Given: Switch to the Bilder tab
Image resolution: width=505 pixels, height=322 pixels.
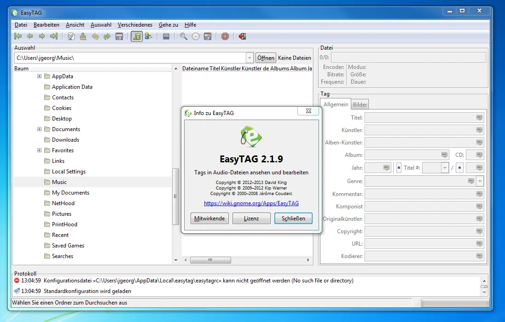Looking at the screenshot, I should pos(360,104).
